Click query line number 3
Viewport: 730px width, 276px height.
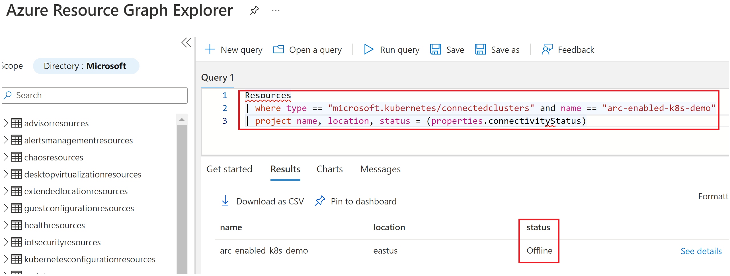coord(225,121)
